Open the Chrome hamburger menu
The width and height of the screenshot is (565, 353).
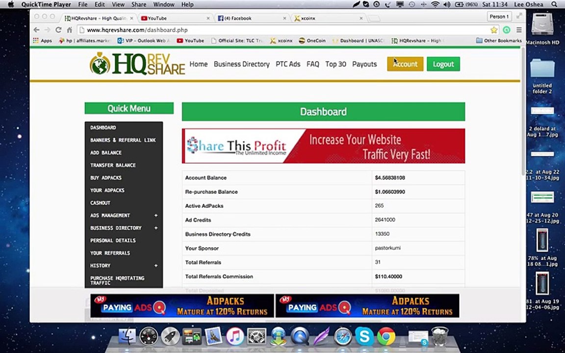coord(519,30)
